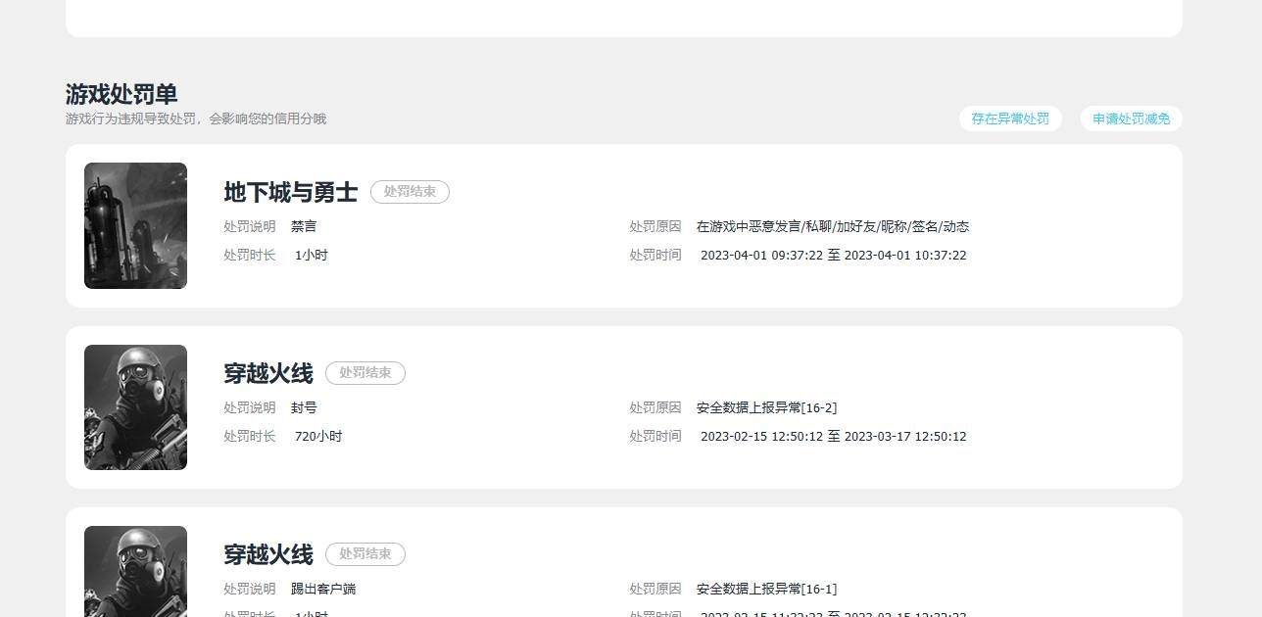Select the 踢出客户端 penalty description
This screenshot has width=1262, height=617.
(323, 589)
